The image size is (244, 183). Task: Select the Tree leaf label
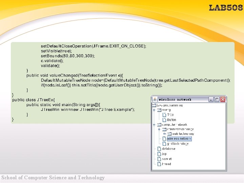170,115
